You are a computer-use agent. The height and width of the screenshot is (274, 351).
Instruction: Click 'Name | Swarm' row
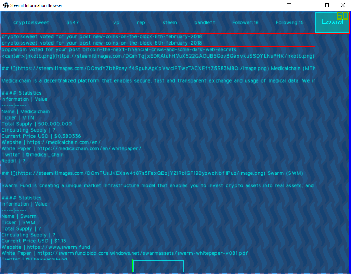tap(19, 216)
